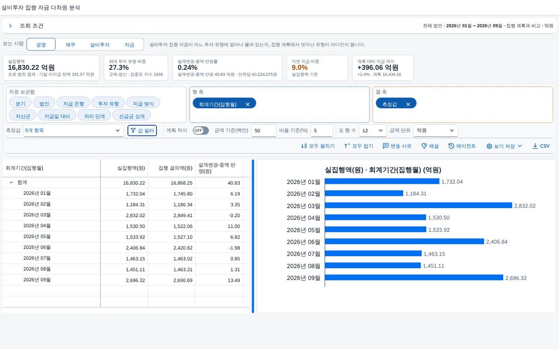
Task: Expand all rows with 모두 펼치기
Action: click(x=318, y=146)
